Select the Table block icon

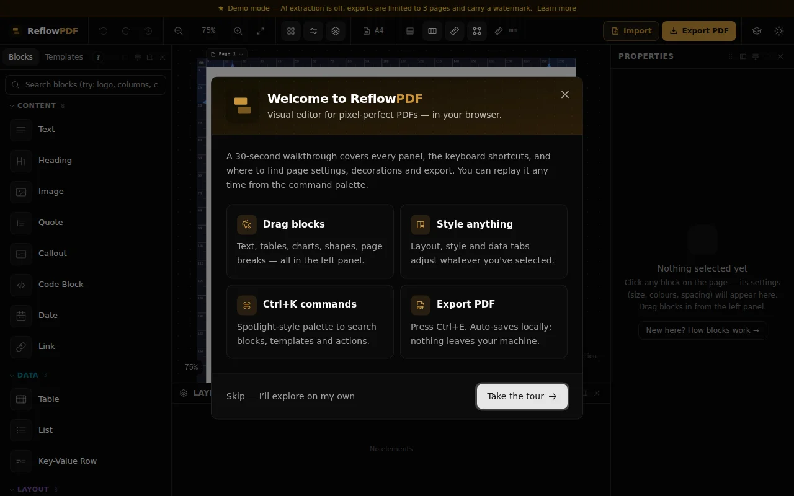coord(21,399)
